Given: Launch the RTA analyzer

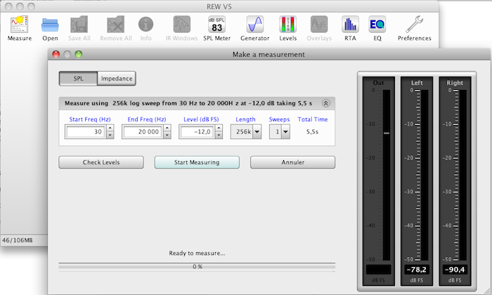Looking at the screenshot, I should coord(350,29).
